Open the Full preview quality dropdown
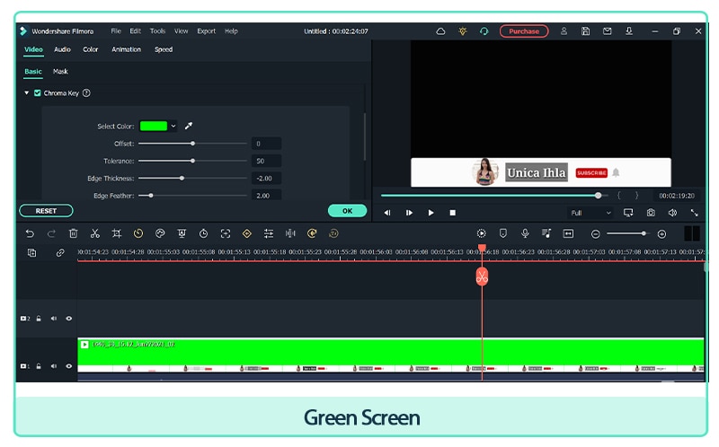The height and width of the screenshot is (447, 719). click(590, 213)
